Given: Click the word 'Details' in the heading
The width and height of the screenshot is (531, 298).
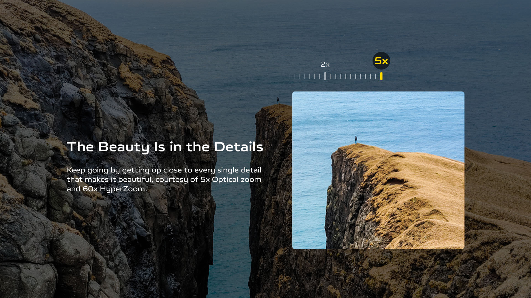Looking at the screenshot, I should tap(238, 147).
